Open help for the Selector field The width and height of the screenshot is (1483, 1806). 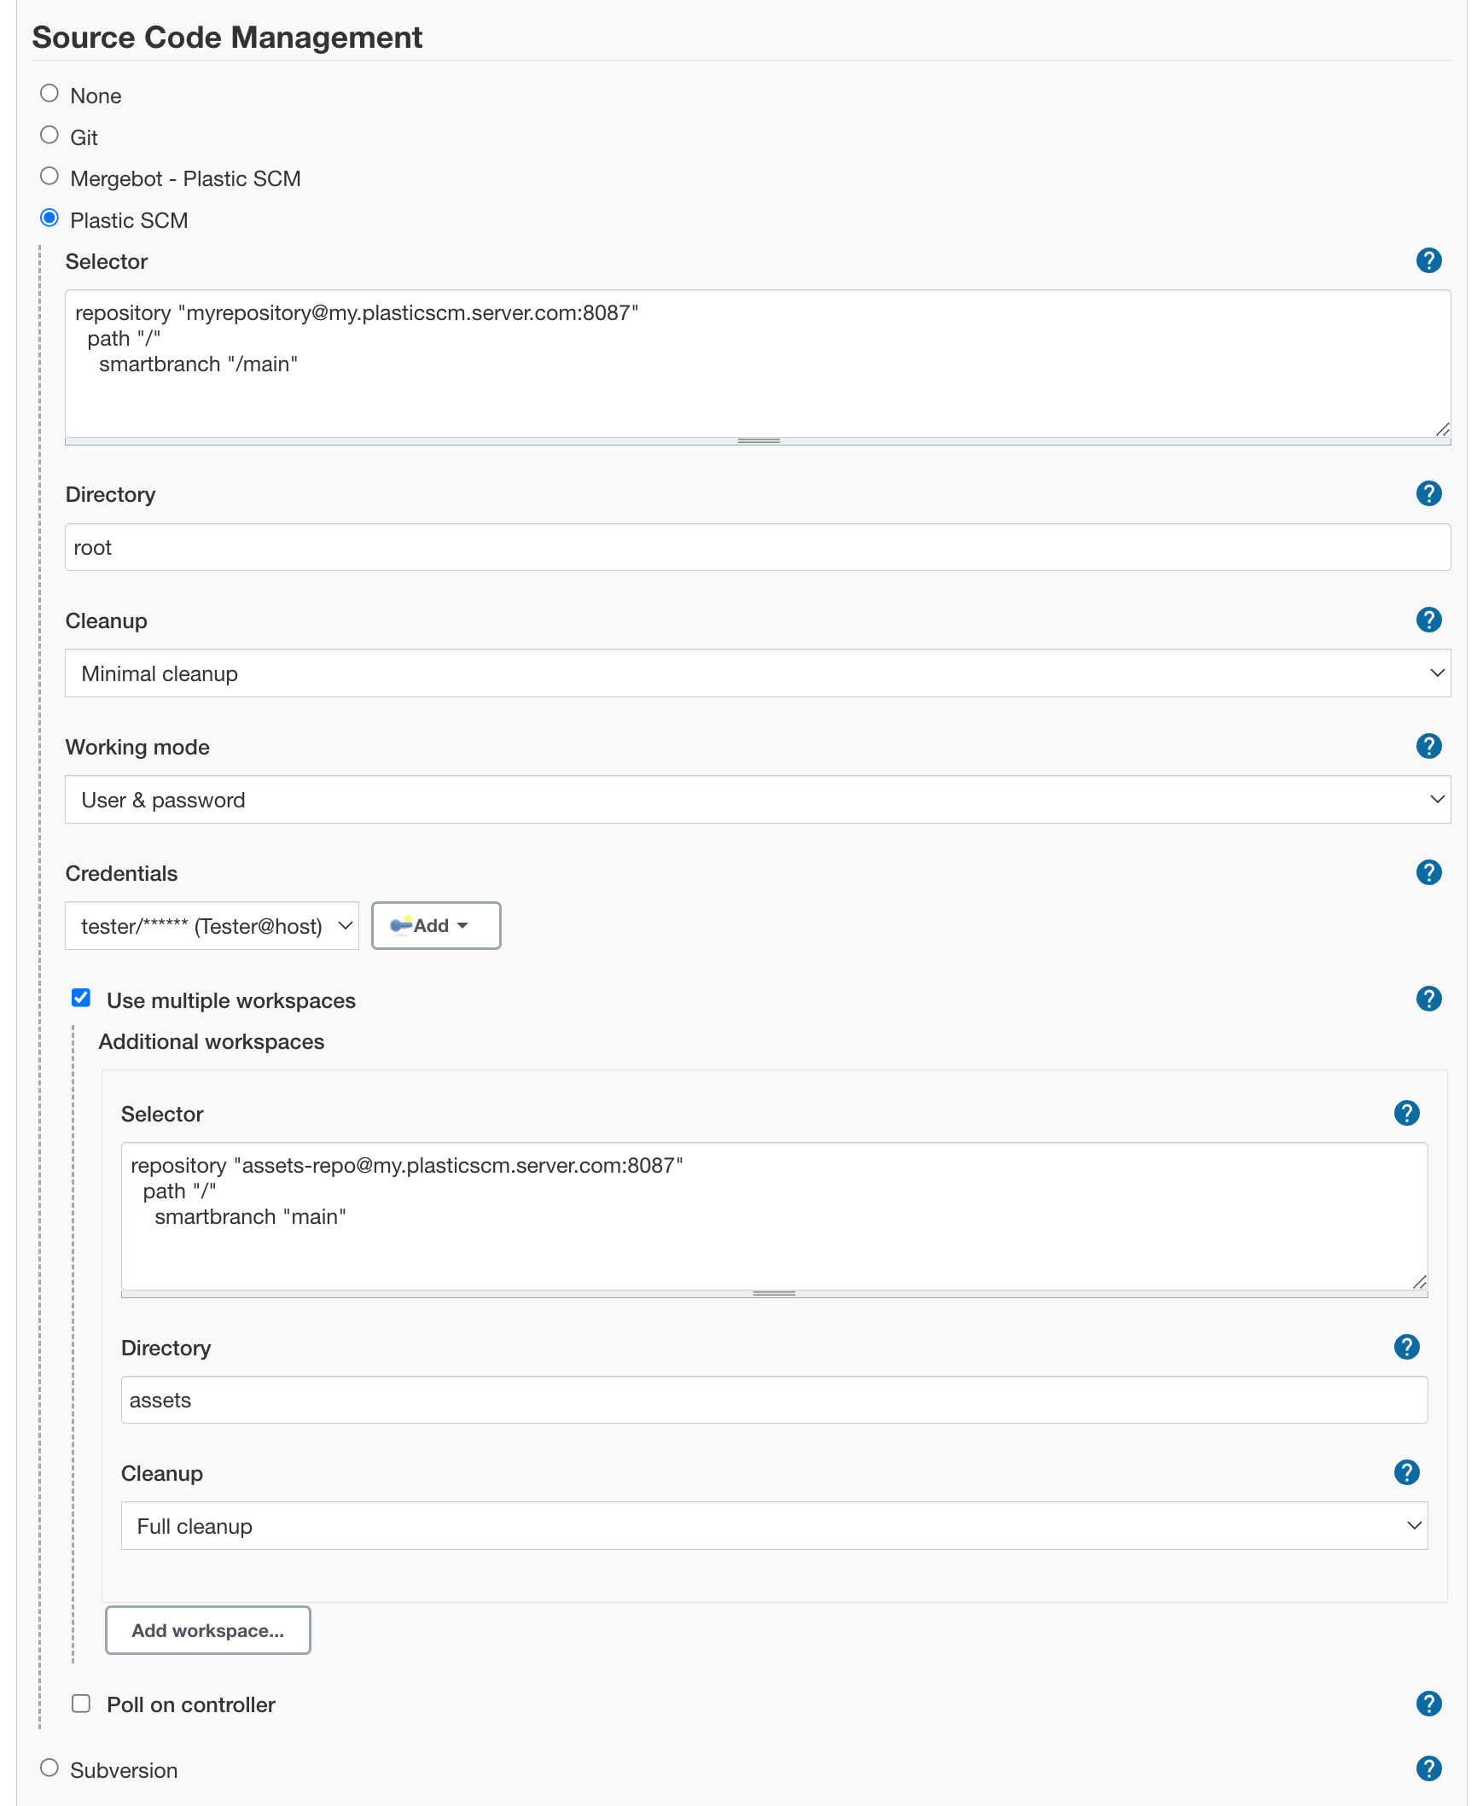(x=1428, y=260)
